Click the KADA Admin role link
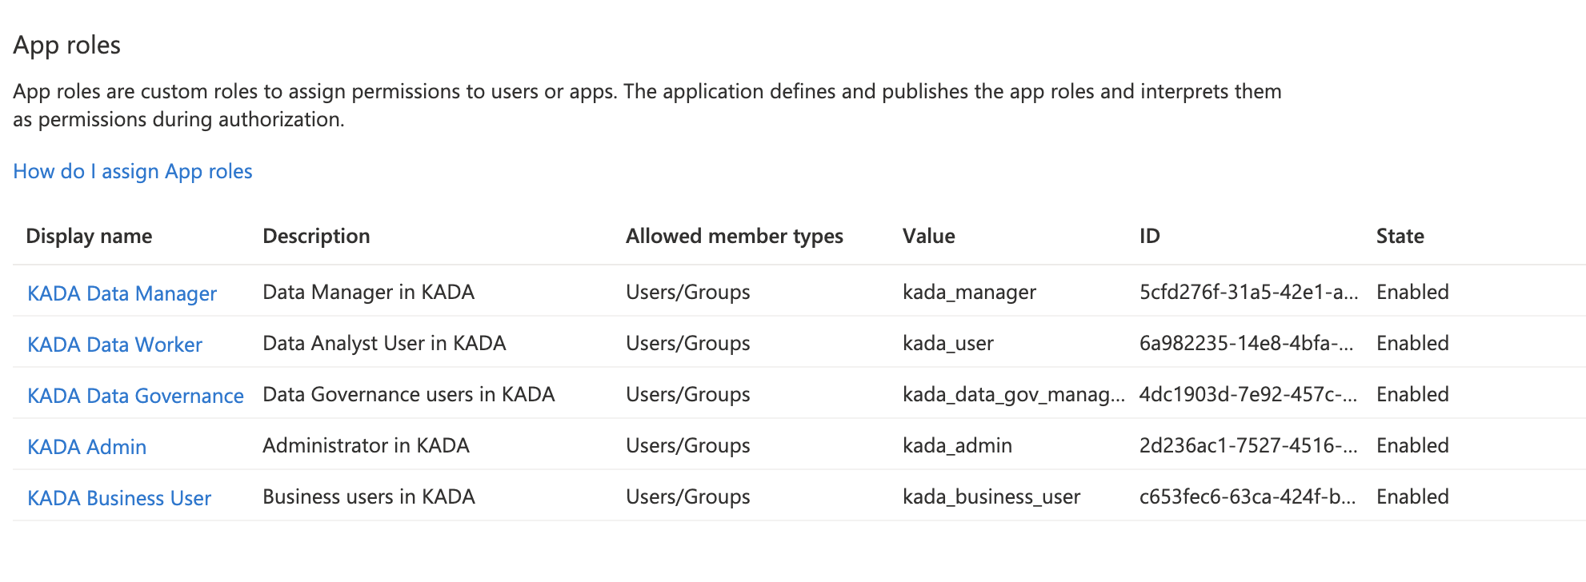1586x582 pixels. point(86,447)
